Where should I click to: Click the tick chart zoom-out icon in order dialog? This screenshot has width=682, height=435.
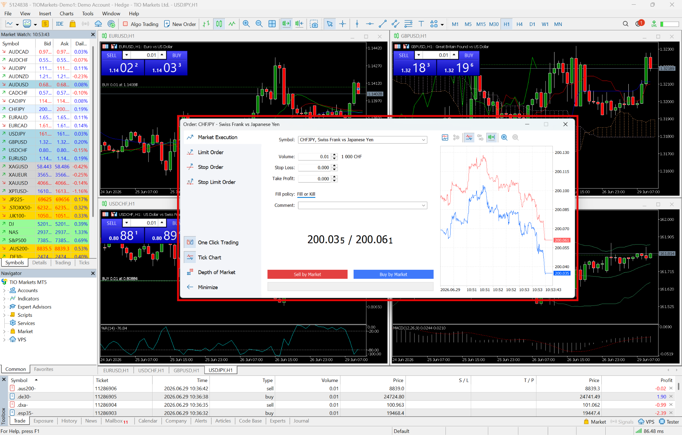515,138
